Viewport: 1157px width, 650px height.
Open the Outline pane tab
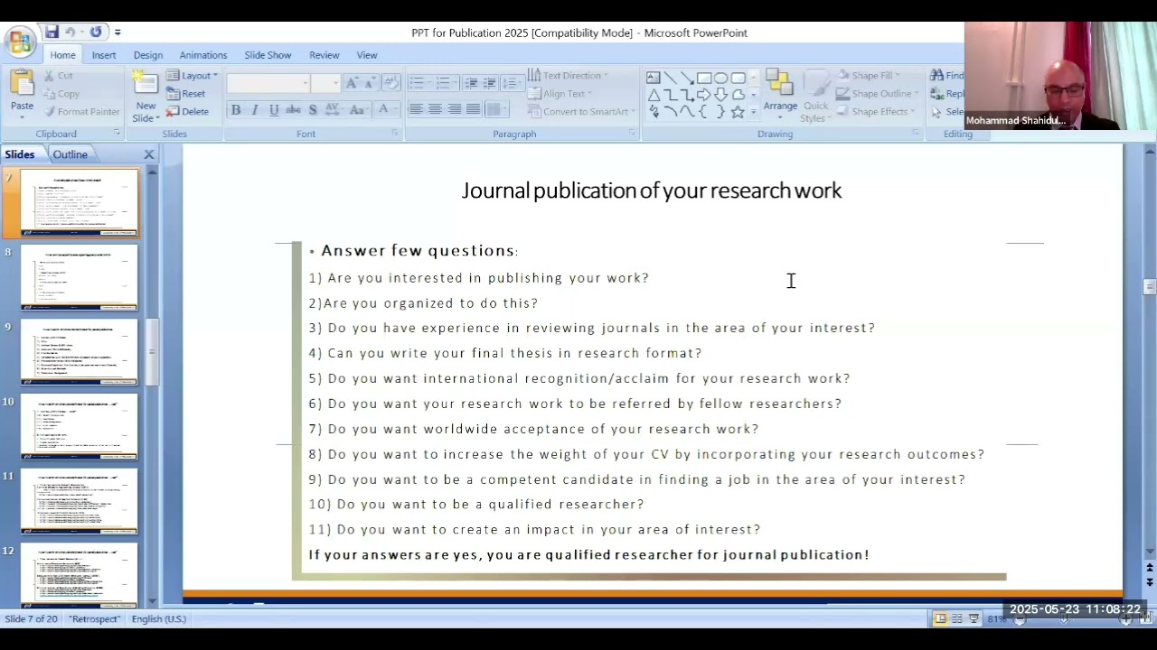(x=70, y=154)
